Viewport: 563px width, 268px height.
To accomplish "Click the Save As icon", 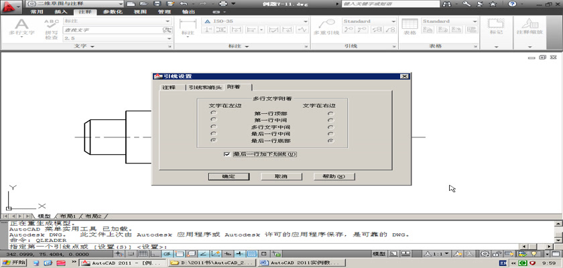I will tap(170, 4).
